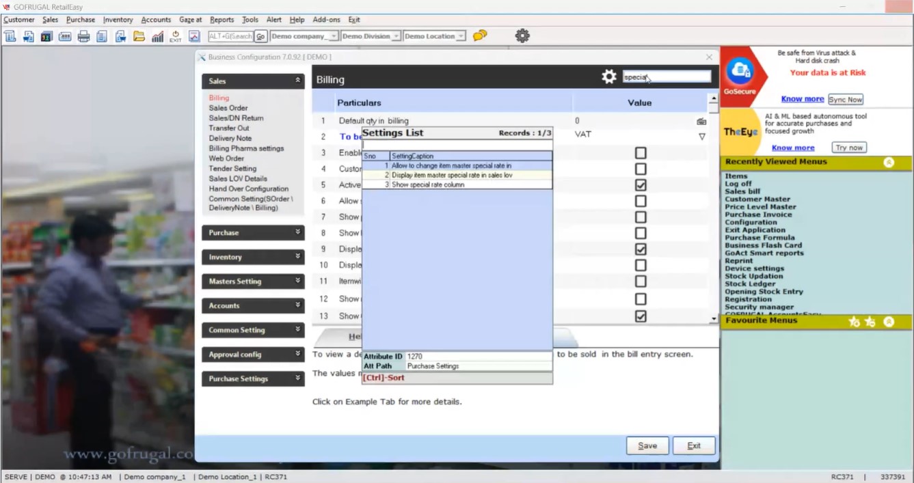The width and height of the screenshot is (914, 483).
Task: Click the bar chart toolbar icon
Action: point(157,36)
